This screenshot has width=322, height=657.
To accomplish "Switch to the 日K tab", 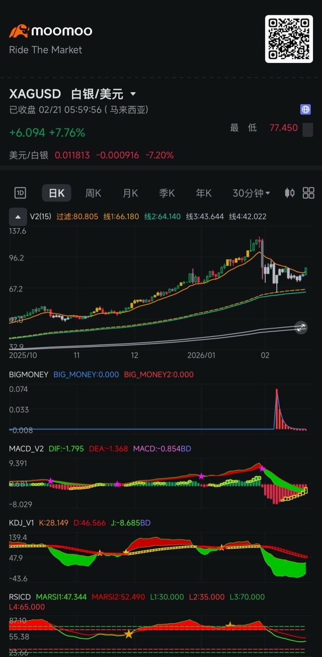I will (x=56, y=193).
